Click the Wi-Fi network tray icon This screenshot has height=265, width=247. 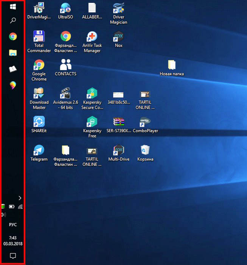[x=20, y=207]
